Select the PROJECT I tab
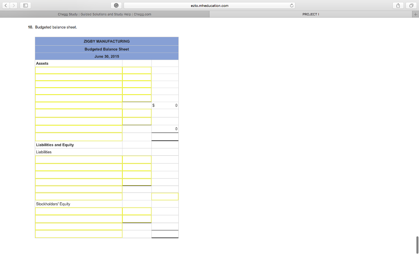The width and height of the screenshot is (419, 261). [311, 14]
